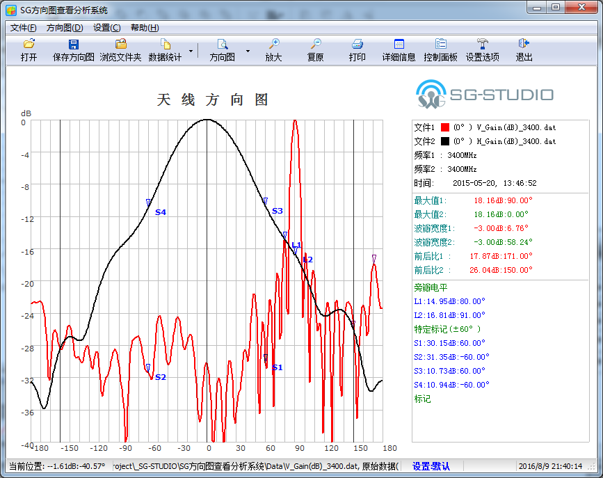Click the 打印 printer icon
This screenshot has width=603, height=478.
pos(357,44)
